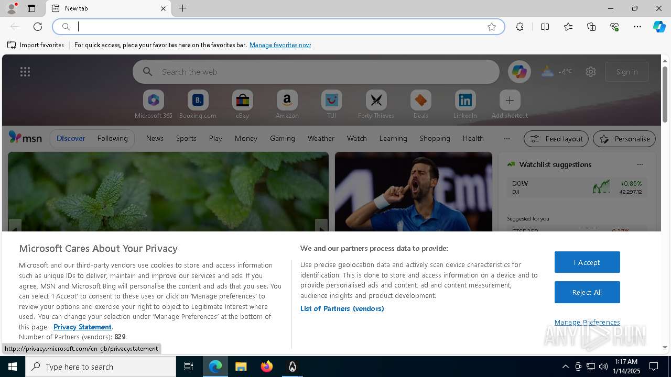
Task: Open Forty Thieves shortcut
Action: 376,105
